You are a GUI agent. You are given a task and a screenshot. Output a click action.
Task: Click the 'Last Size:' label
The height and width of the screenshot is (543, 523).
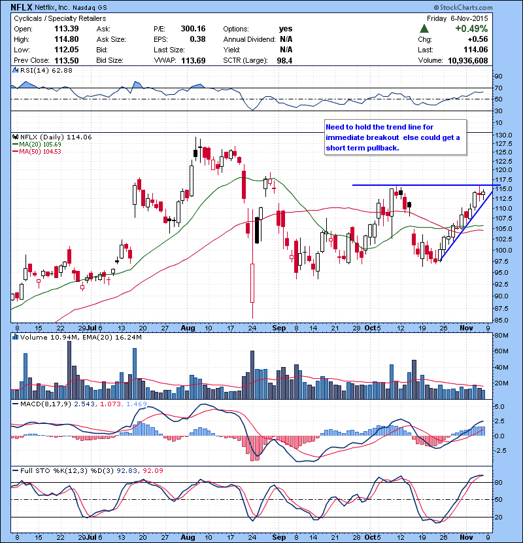[x=169, y=50]
